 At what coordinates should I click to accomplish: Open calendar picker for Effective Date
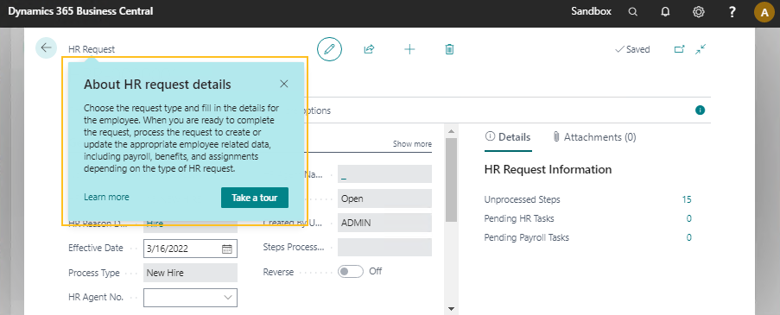(227, 249)
